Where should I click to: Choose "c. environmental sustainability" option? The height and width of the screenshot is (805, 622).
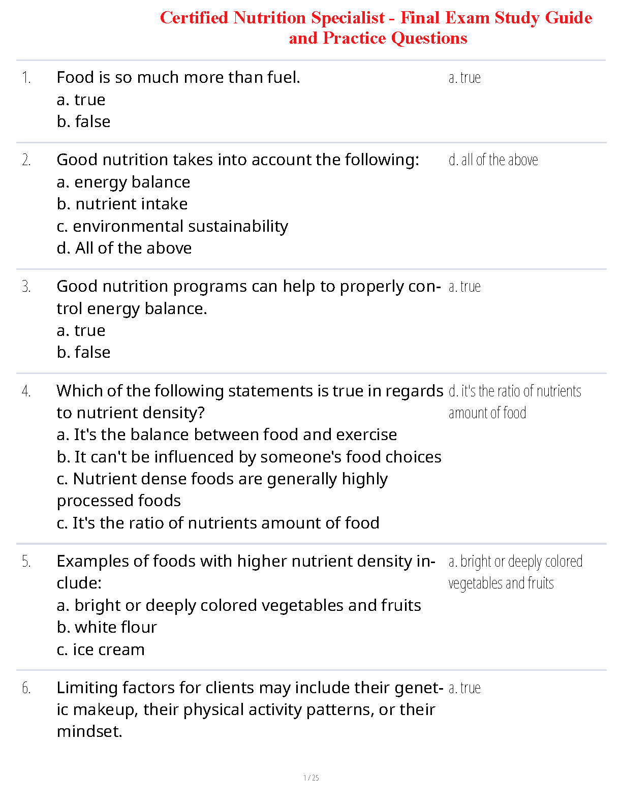[x=172, y=226]
